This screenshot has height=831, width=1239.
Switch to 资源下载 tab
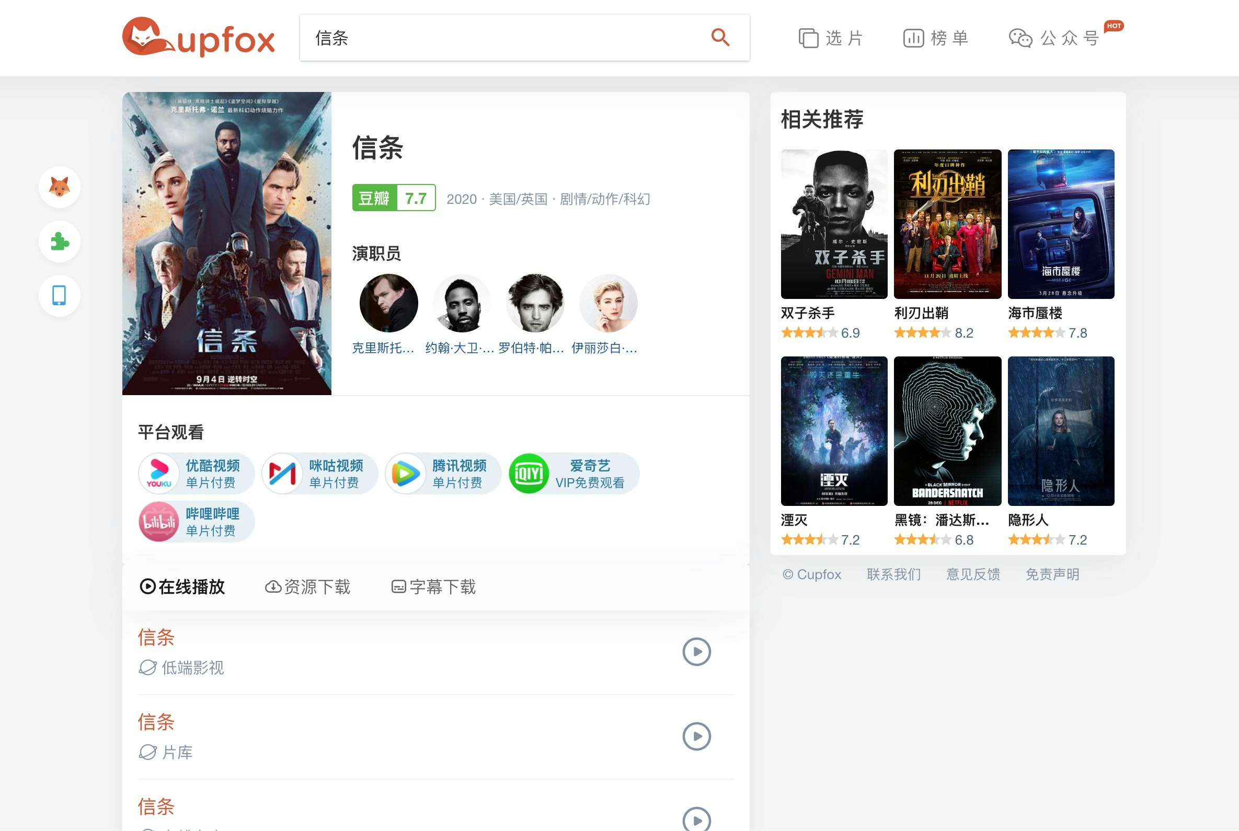(307, 587)
